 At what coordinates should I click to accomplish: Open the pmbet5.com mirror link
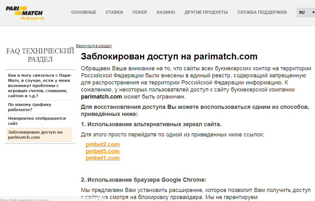pyautogui.click(x=103, y=151)
